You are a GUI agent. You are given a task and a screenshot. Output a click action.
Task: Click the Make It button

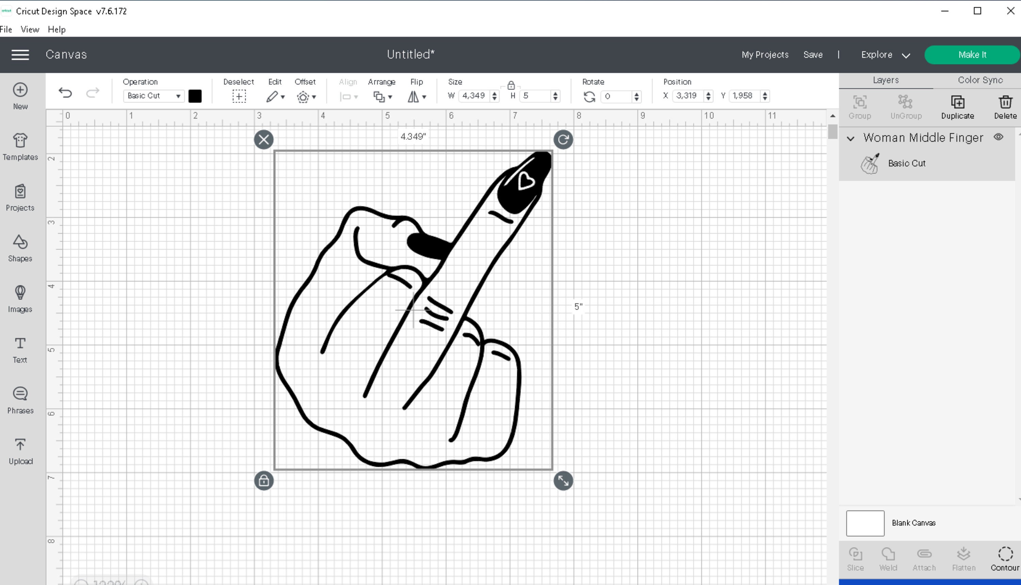972,55
